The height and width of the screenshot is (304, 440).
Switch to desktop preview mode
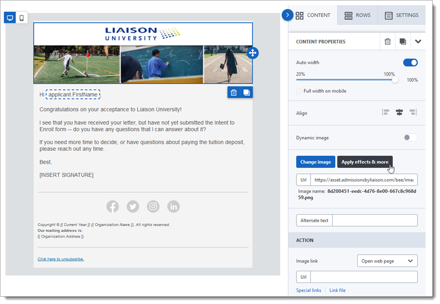pyautogui.click(x=10, y=18)
